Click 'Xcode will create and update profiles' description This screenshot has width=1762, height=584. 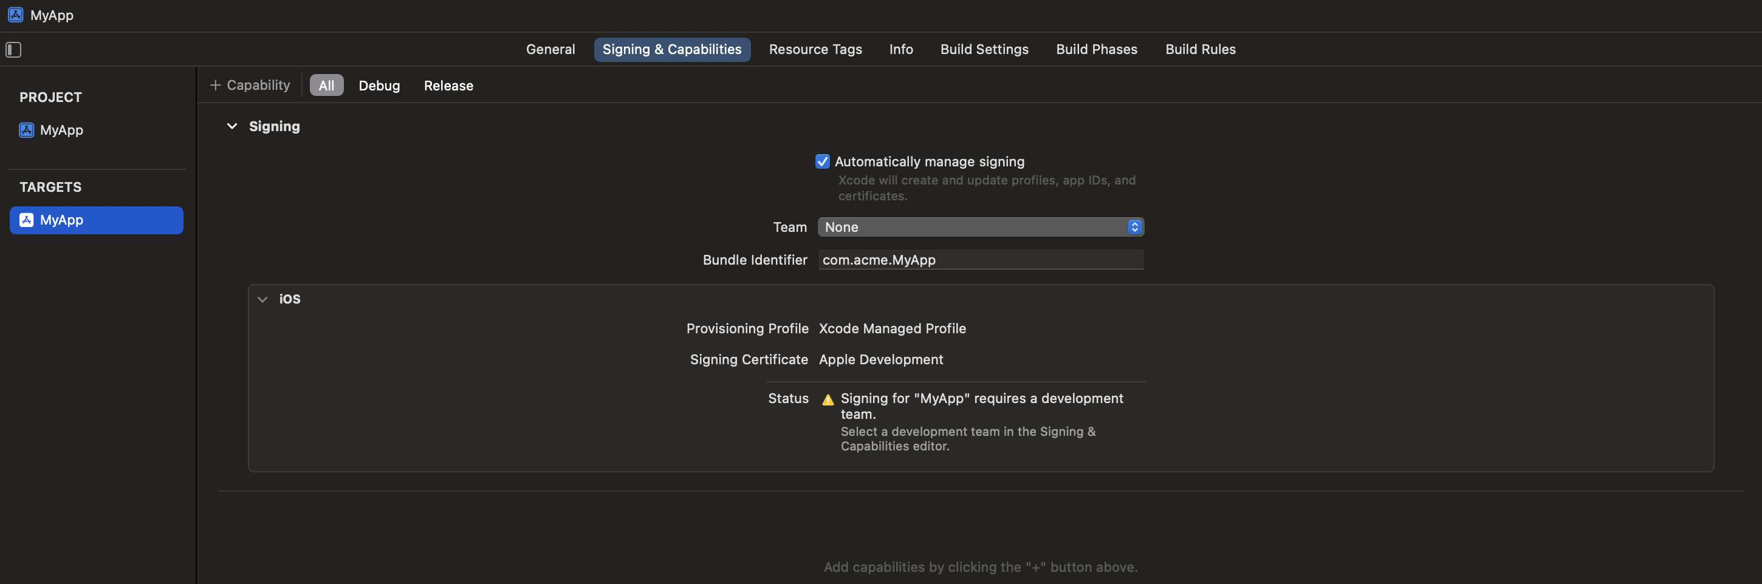click(x=986, y=188)
